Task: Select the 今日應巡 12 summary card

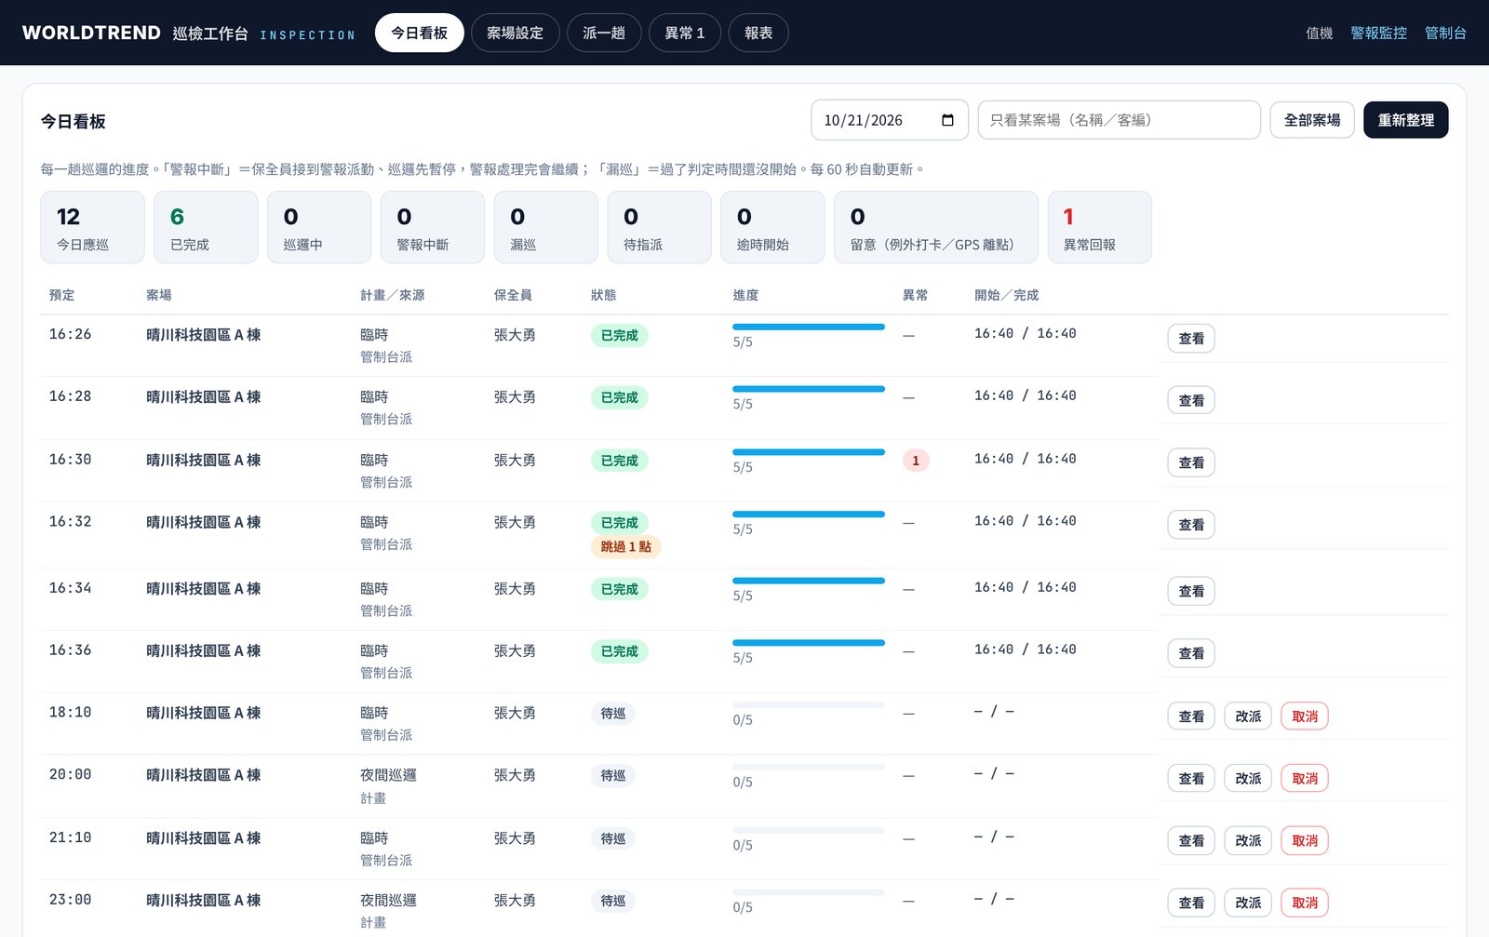Action: pyautogui.click(x=92, y=227)
